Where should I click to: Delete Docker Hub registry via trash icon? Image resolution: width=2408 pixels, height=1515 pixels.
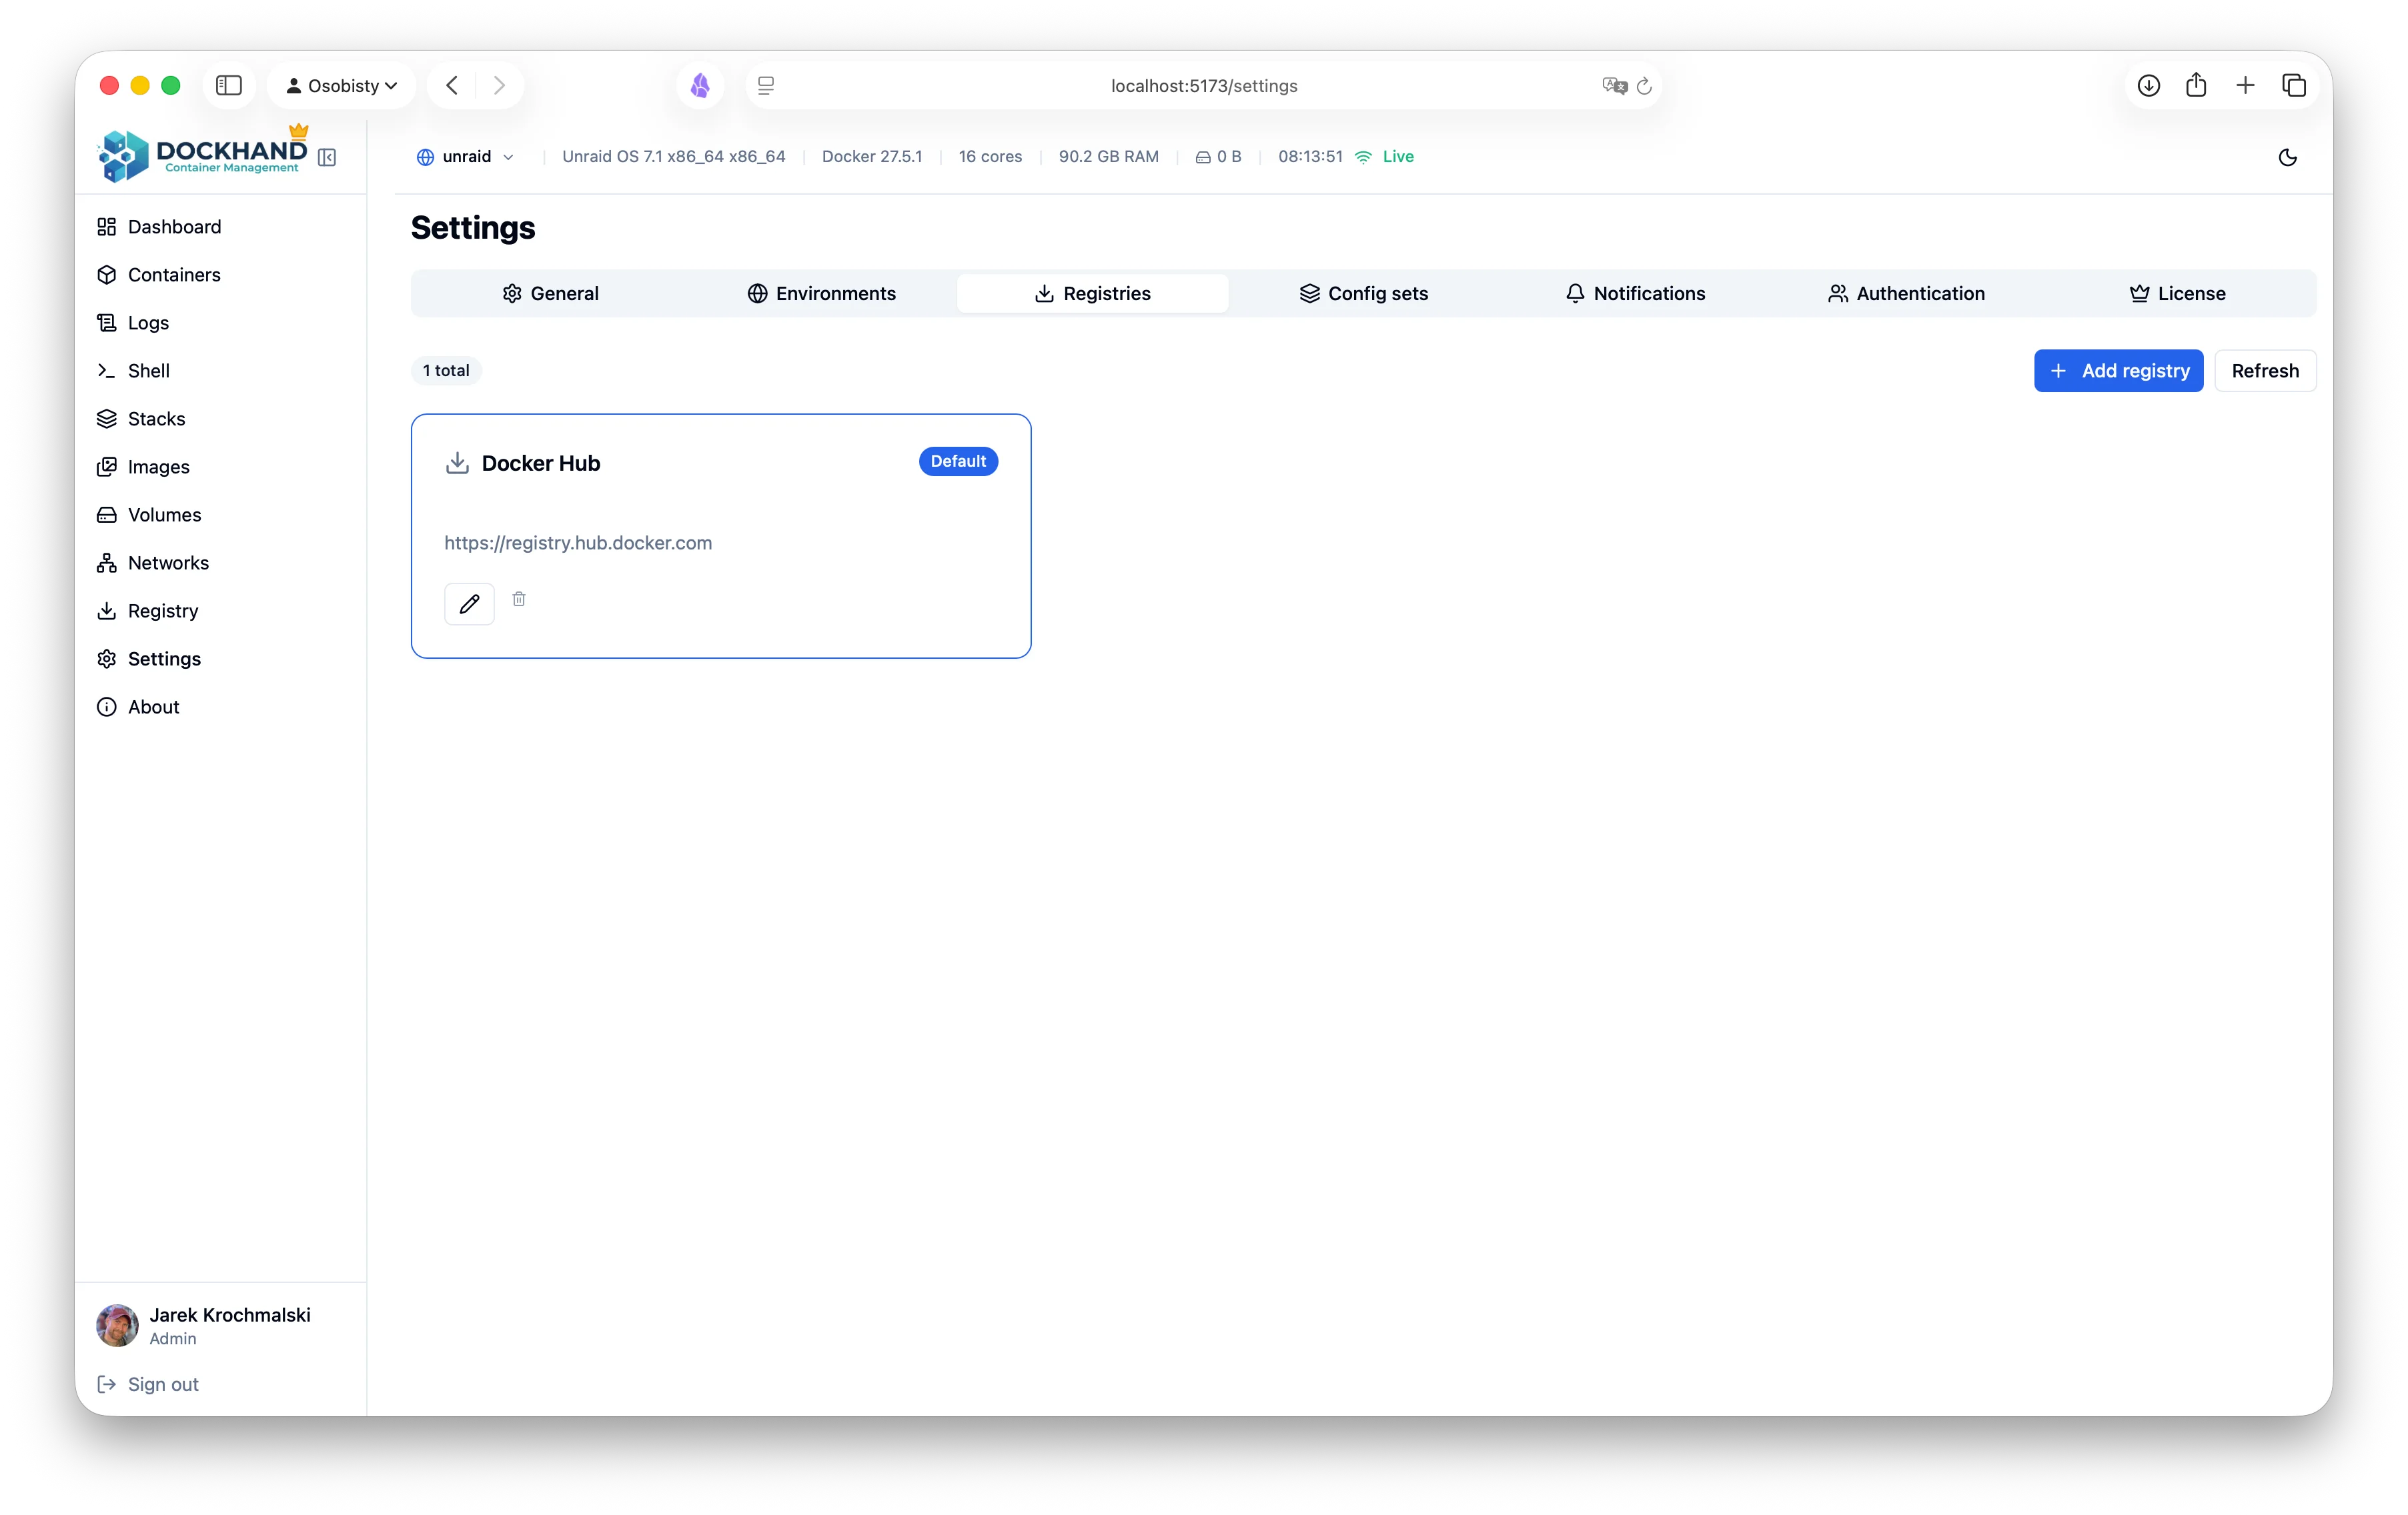tap(519, 599)
